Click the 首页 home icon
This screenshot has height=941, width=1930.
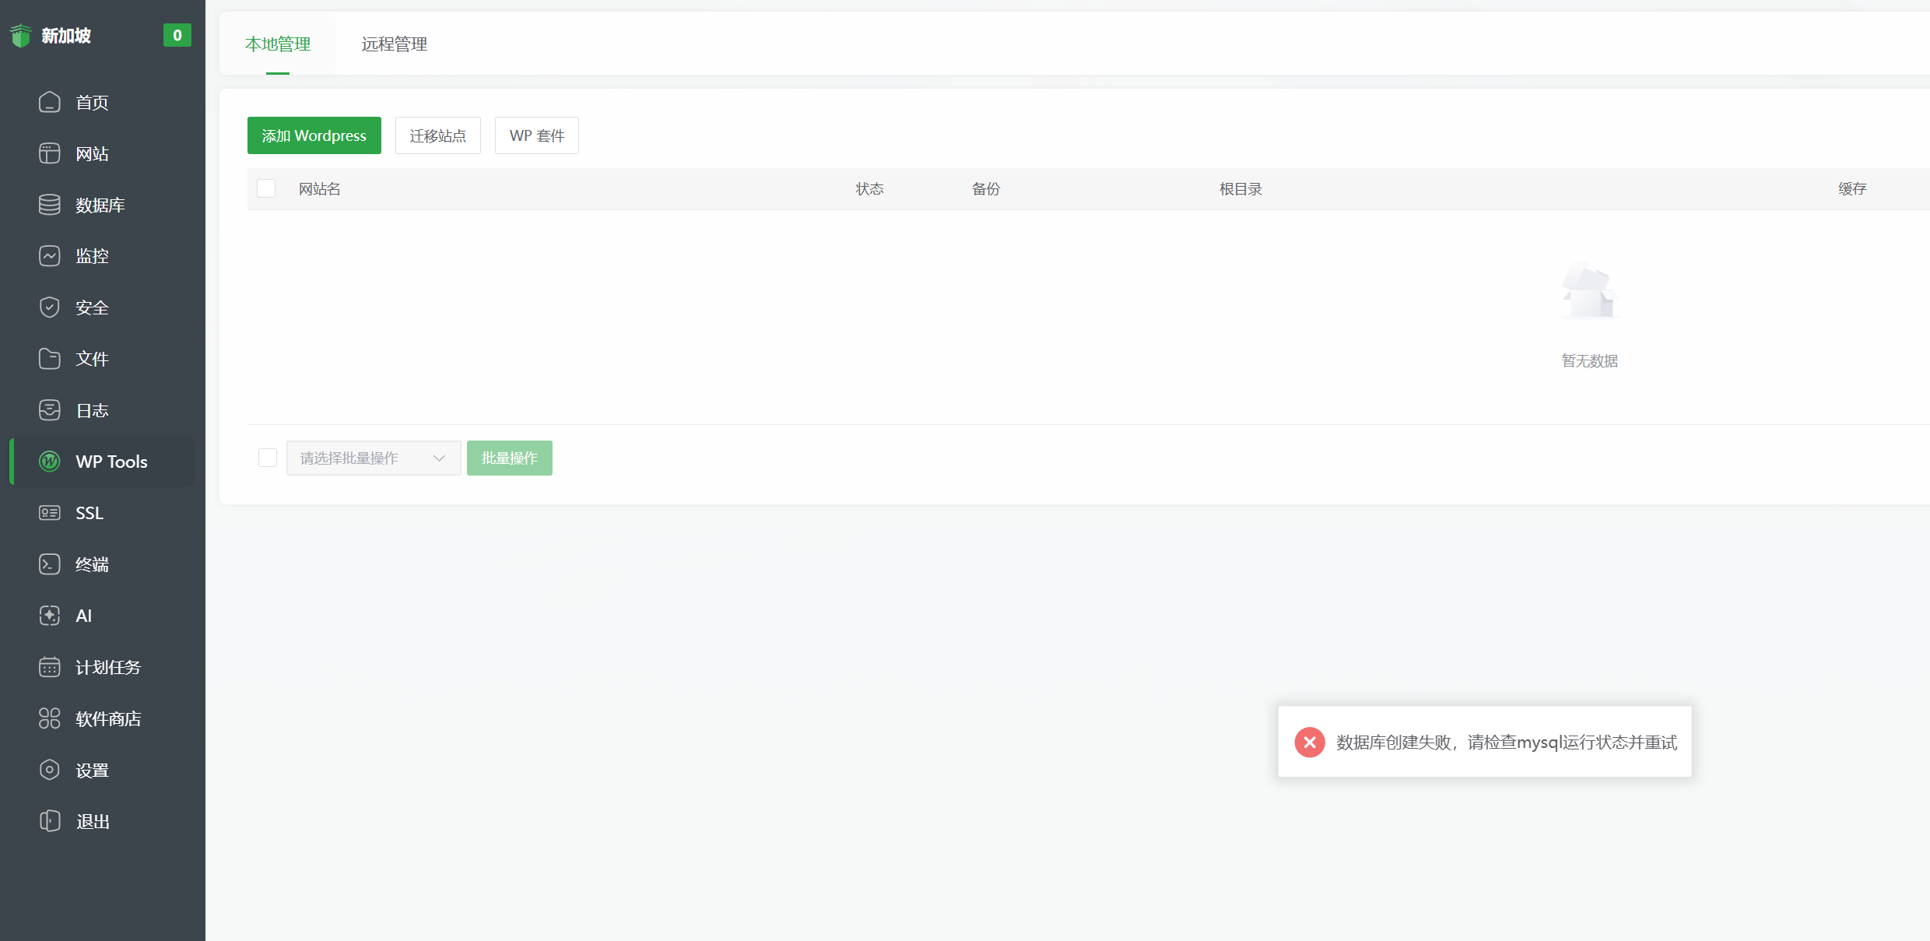pyautogui.click(x=50, y=102)
